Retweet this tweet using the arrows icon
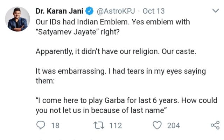Image resolution: width=224 pixels, height=140 pixels. click(x=100, y=125)
